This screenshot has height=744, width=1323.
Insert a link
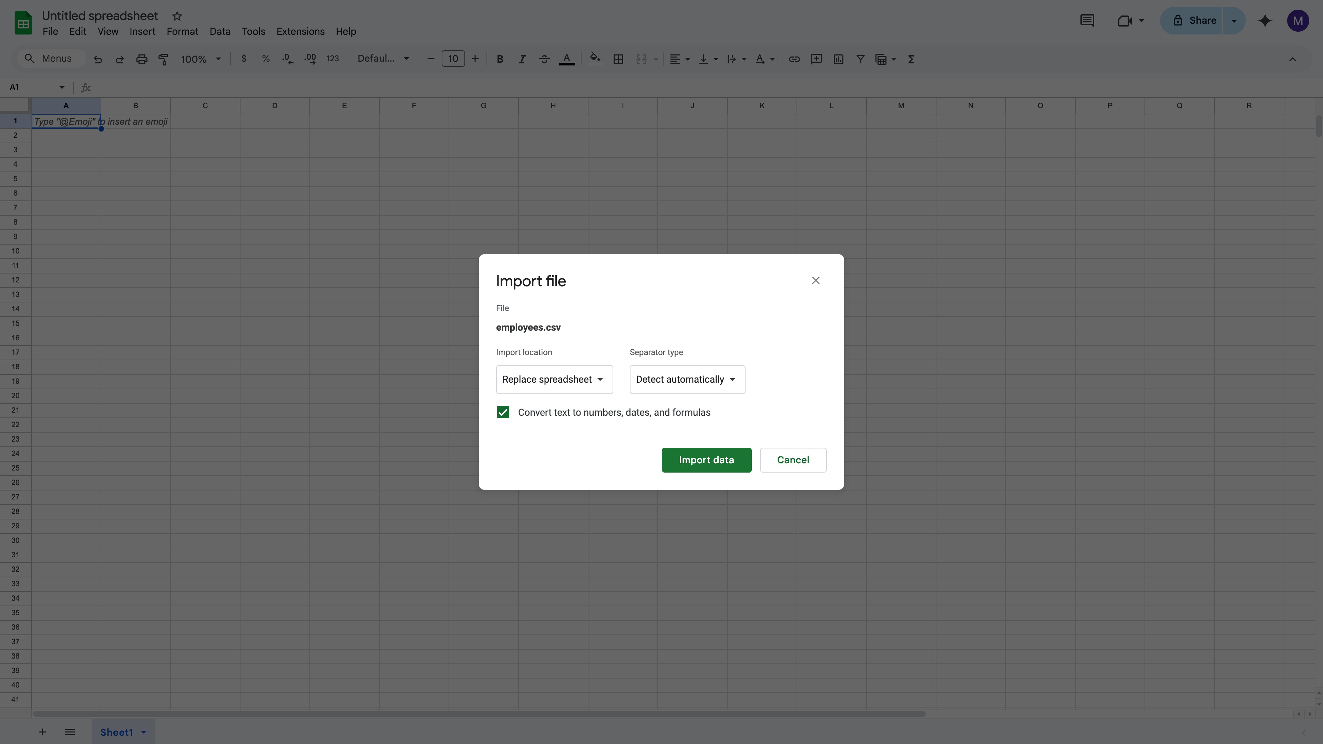794,59
